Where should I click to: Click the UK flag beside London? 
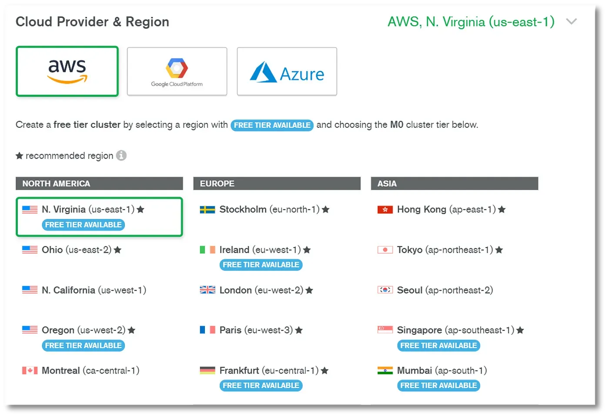(x=207, y=290)
